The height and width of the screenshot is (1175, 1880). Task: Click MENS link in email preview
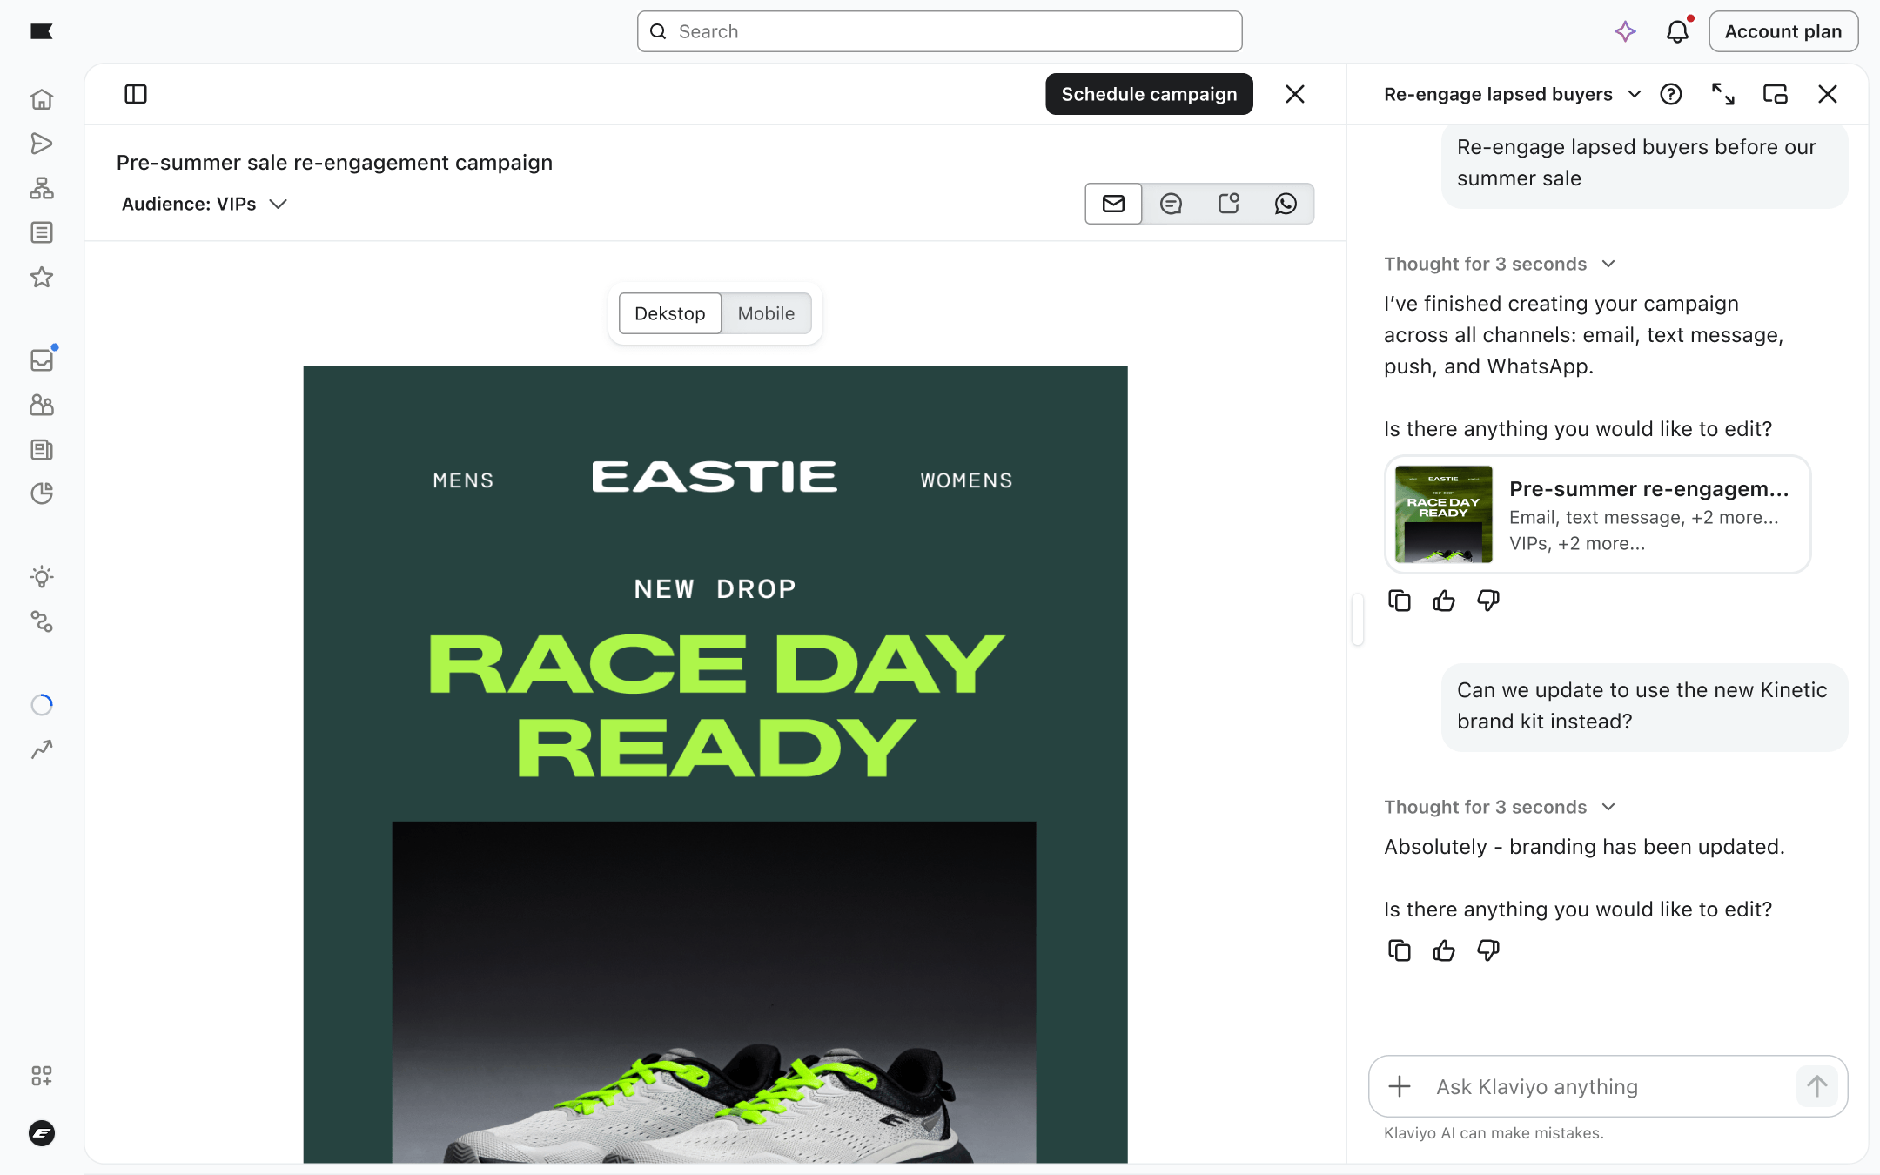click(x=463, y=480)
